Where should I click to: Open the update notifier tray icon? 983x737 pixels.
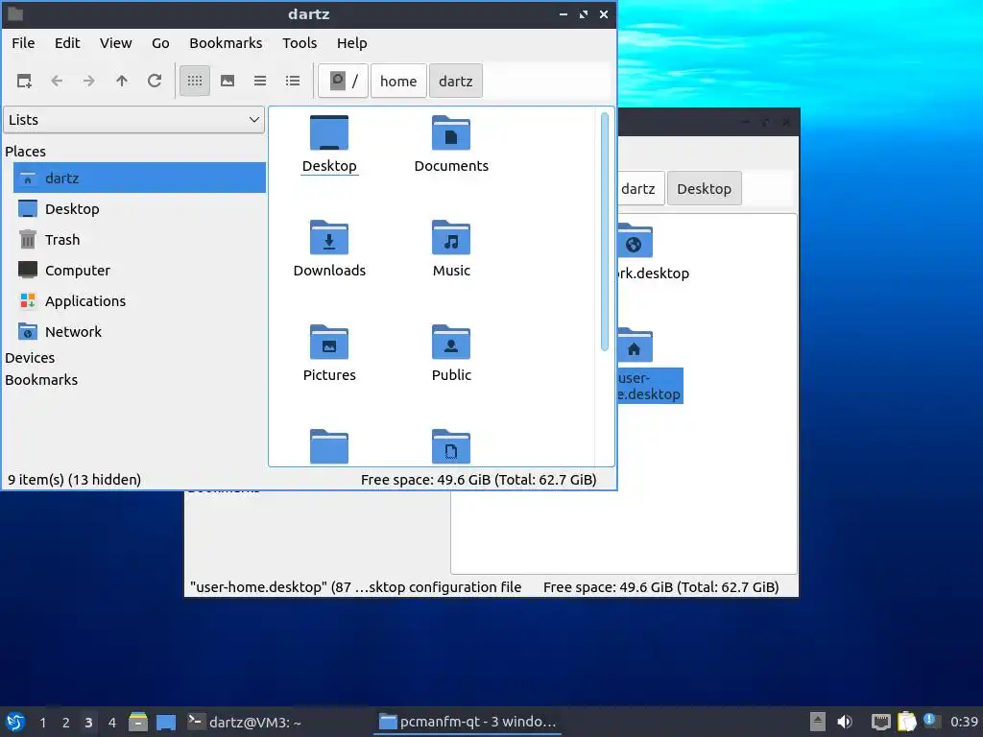pos(931,721)
